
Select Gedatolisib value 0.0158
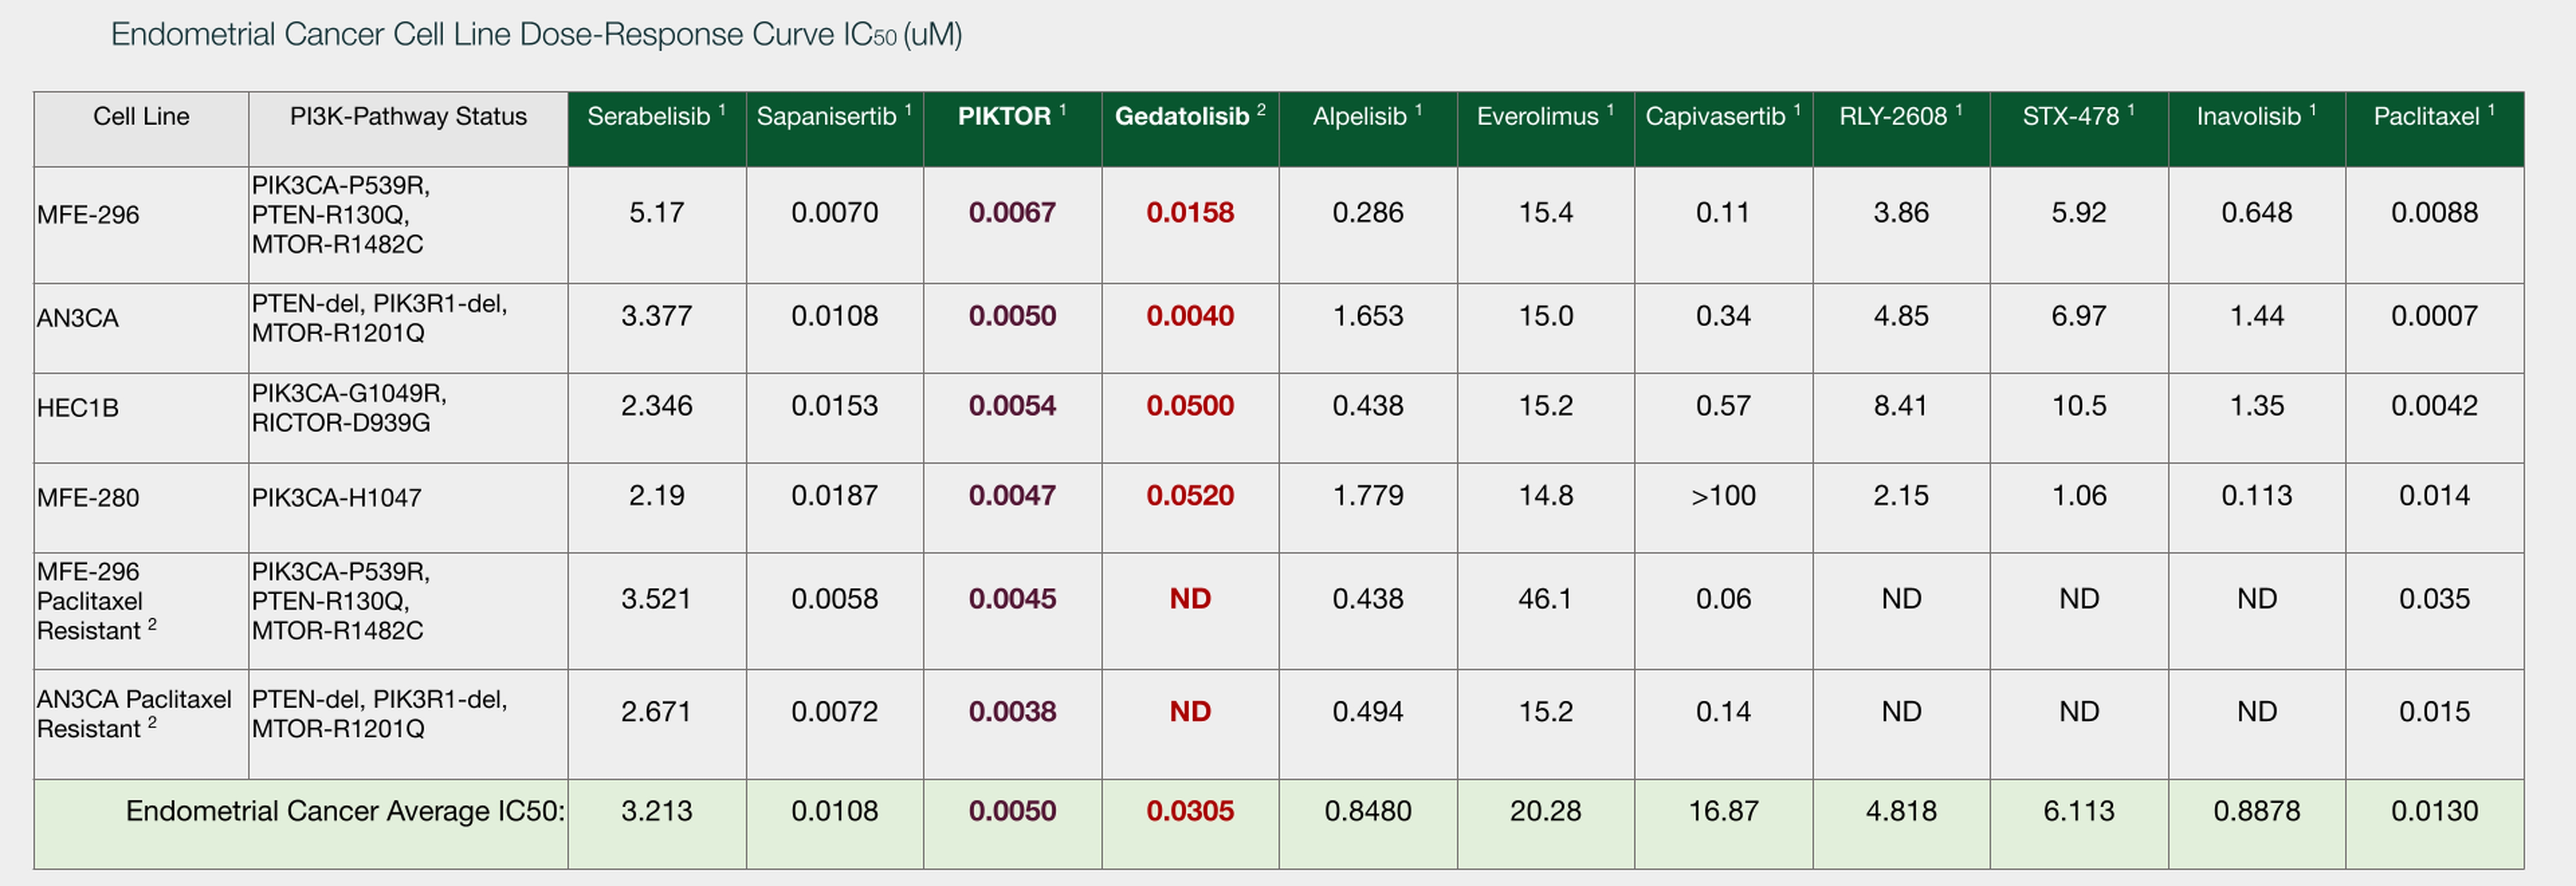click(x=1189, y=213)
